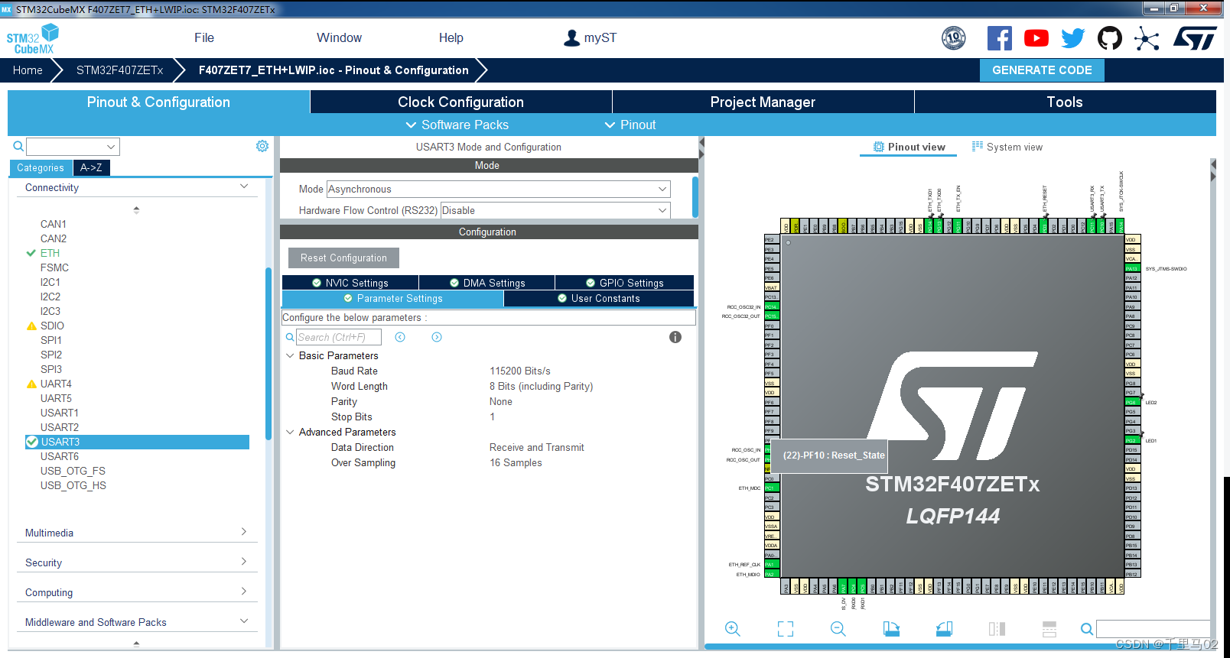
Task: Collapse the Connectivity category
Action: [x=244, y=186]
